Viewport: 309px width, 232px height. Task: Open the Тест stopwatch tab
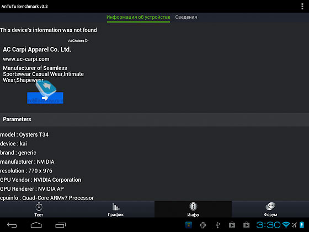tap(39, 209)
